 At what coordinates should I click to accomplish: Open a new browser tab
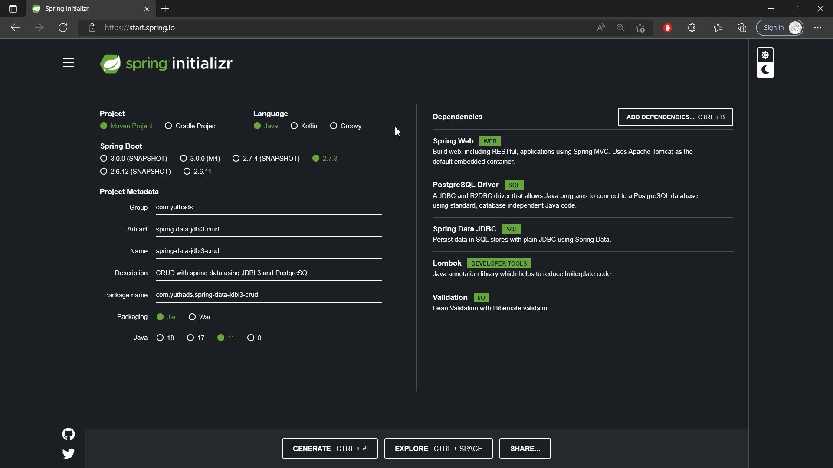[x=165, y=9]
